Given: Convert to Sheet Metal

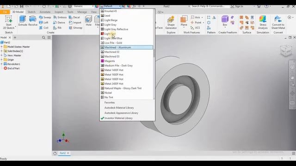Looking at the screenshot, I should [x=278, y=23].
